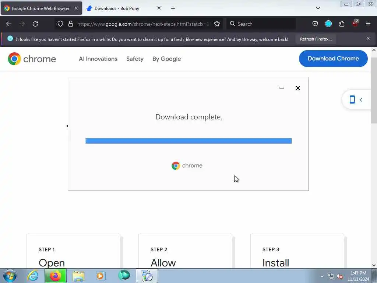Open the AI Innovations menu item

point(98,59)
